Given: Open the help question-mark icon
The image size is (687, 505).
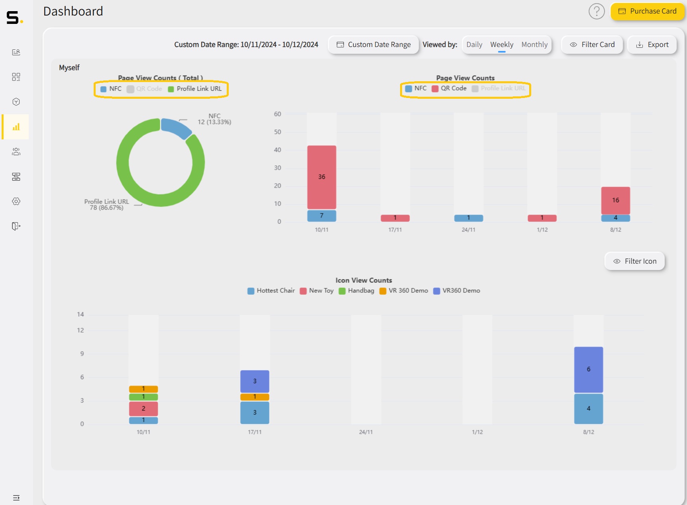Looking at the screenshot, I should point(597,12).
